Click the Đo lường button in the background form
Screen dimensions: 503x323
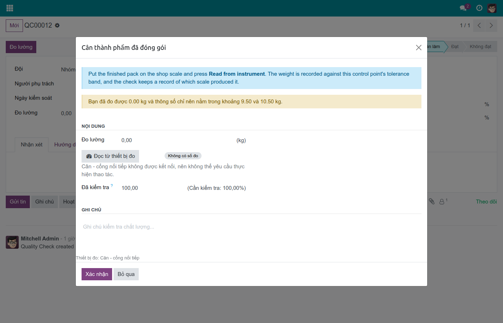click(21, 47)
